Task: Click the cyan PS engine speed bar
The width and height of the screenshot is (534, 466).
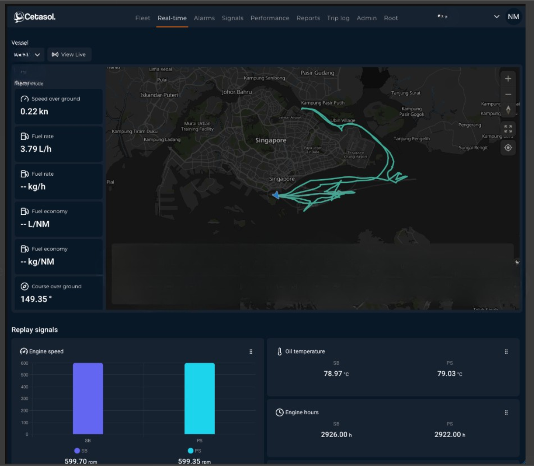Action: 199,398
